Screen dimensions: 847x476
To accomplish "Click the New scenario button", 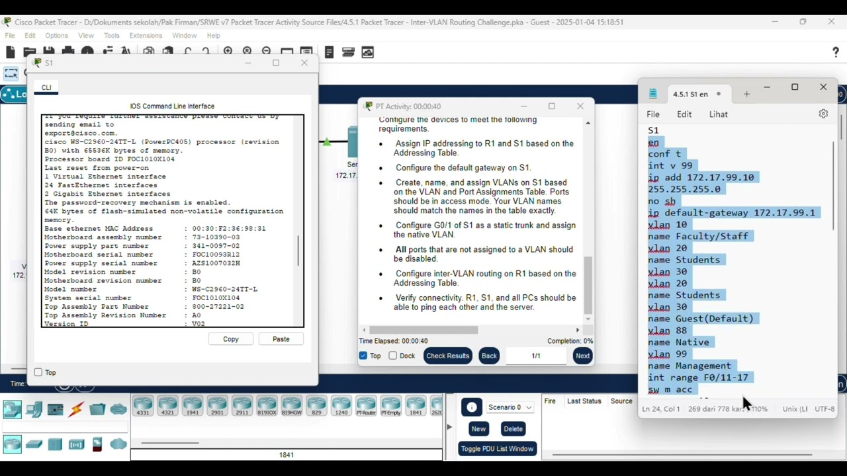I will pyautogui.click(x=478, y=429).
